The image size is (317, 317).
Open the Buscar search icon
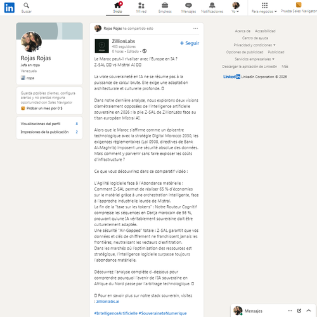click(x=26, y=5)
